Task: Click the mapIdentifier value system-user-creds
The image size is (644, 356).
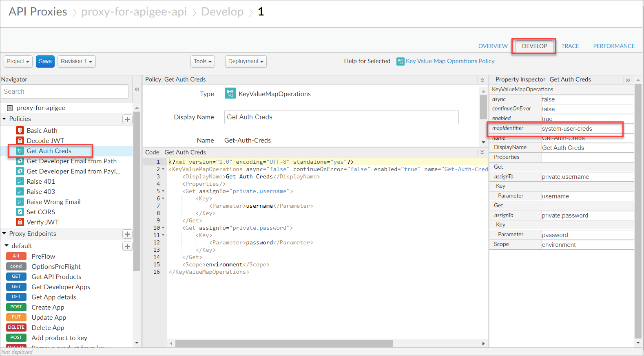Action: (567, 129)
